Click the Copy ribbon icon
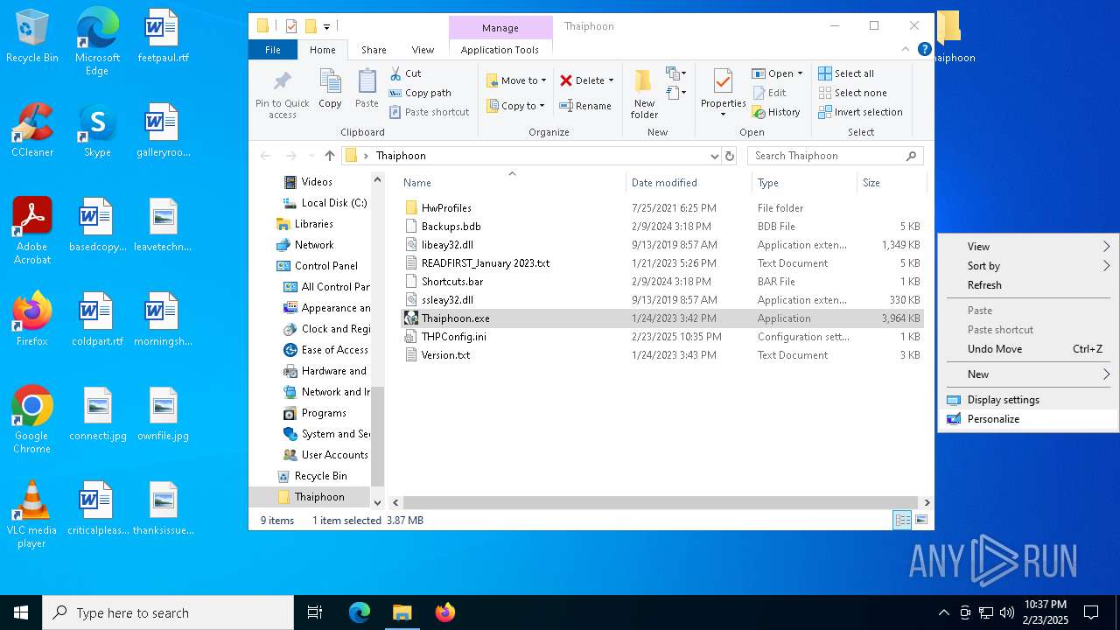The image size is (1120, 630). pyautogui.click(x=330, y=82)
